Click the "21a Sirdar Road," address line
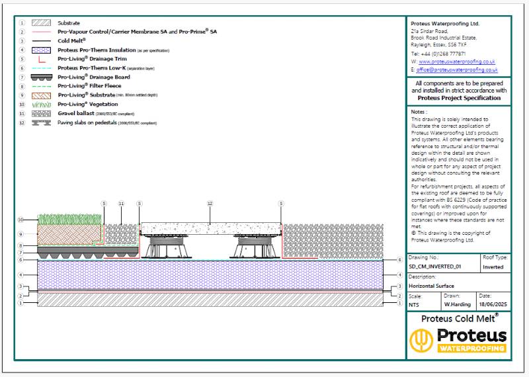529x377 pixels. 429,31
